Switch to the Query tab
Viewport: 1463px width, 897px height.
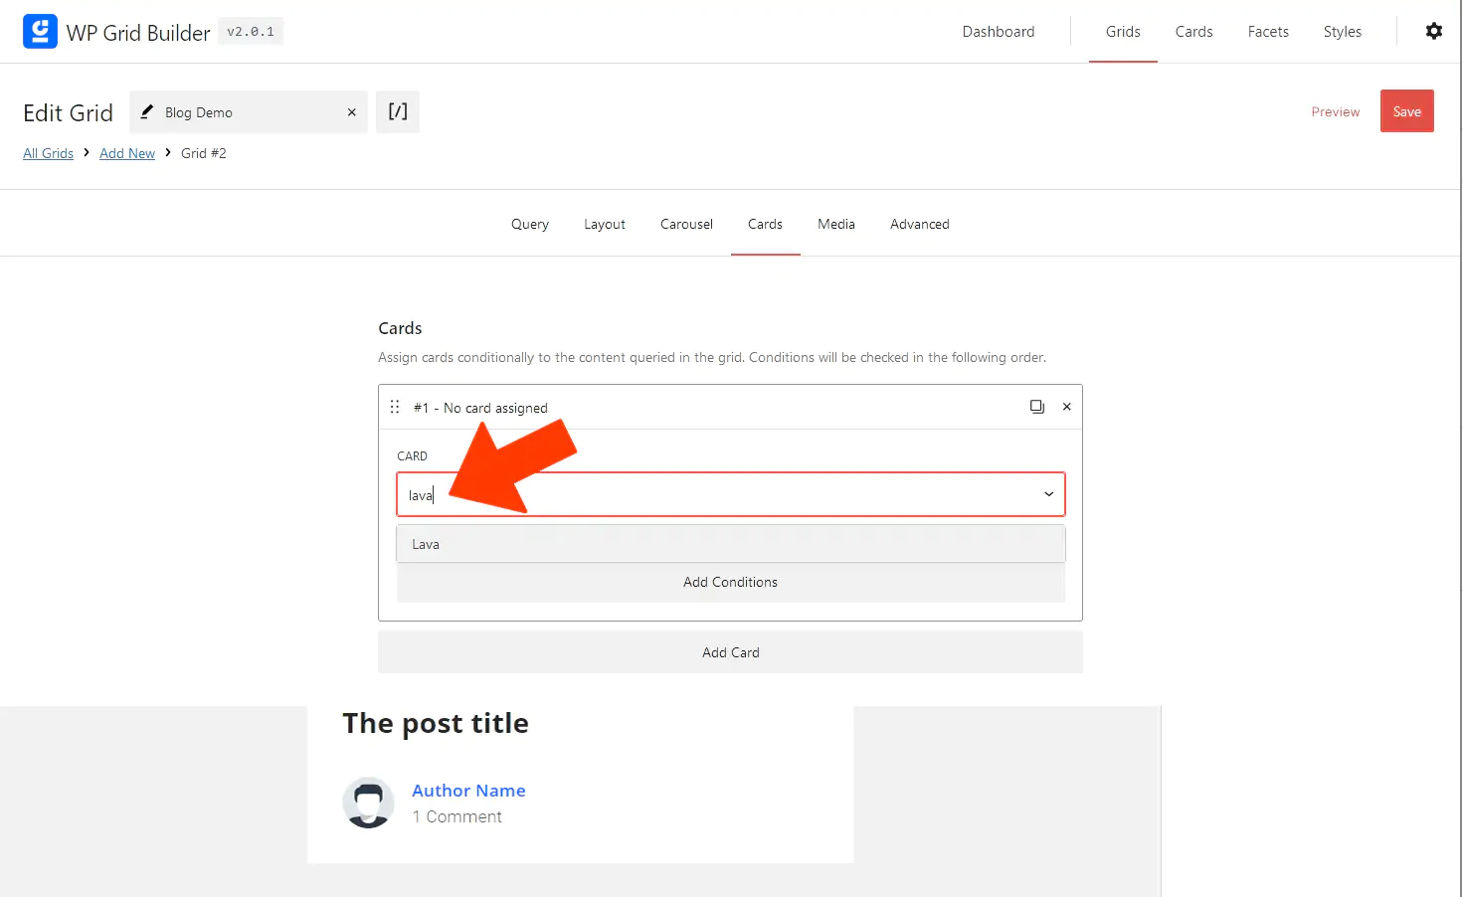pos(529,224)
